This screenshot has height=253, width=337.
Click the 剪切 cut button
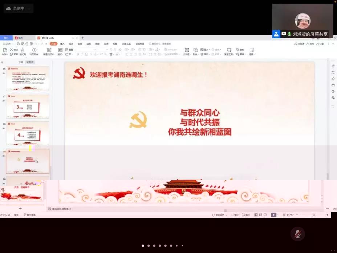[x=14, y=50]
